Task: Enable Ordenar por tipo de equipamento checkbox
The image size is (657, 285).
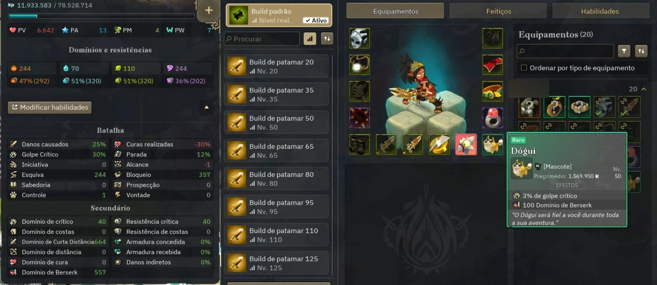Action: [524, 68]
